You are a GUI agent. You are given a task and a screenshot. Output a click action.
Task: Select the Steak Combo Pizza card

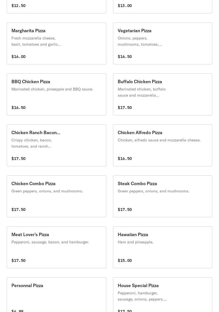click(x=163, y=196)
